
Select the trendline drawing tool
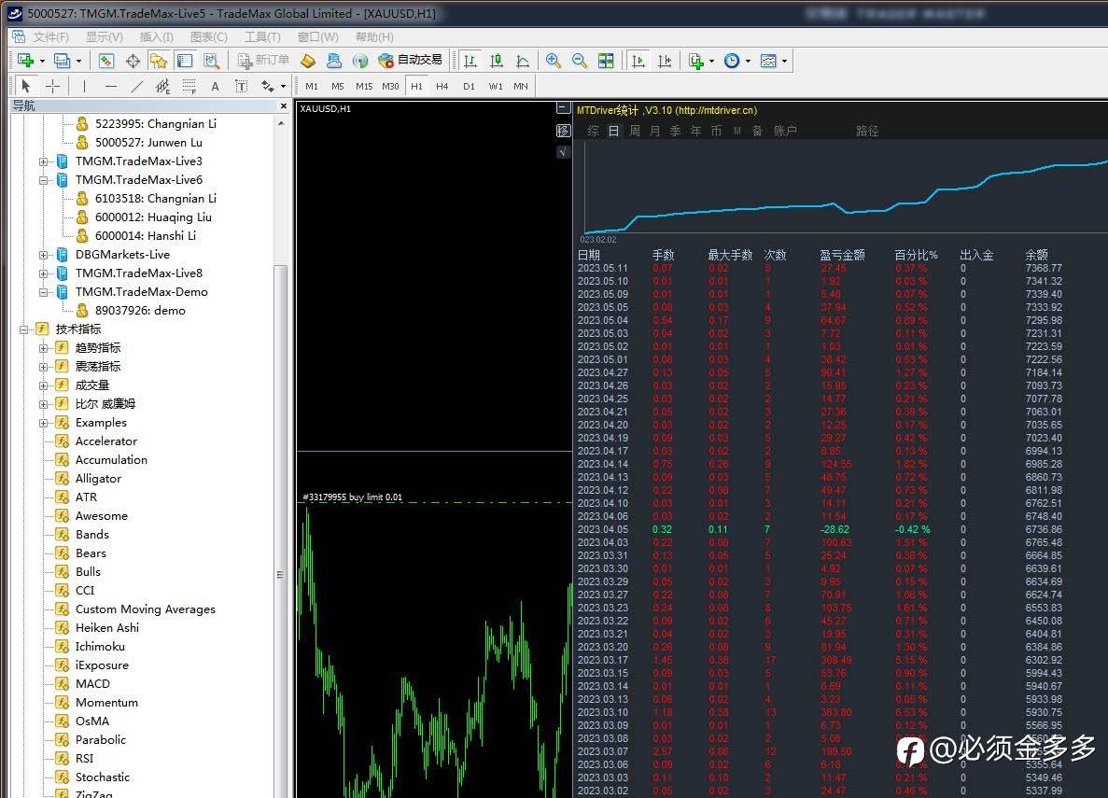(137, 87)
